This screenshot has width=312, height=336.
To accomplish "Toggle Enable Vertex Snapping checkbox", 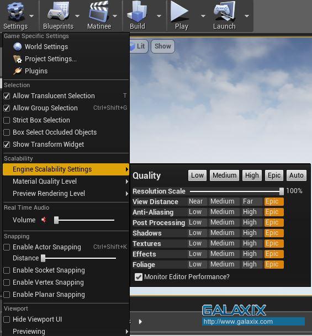I will pos(7,282).
